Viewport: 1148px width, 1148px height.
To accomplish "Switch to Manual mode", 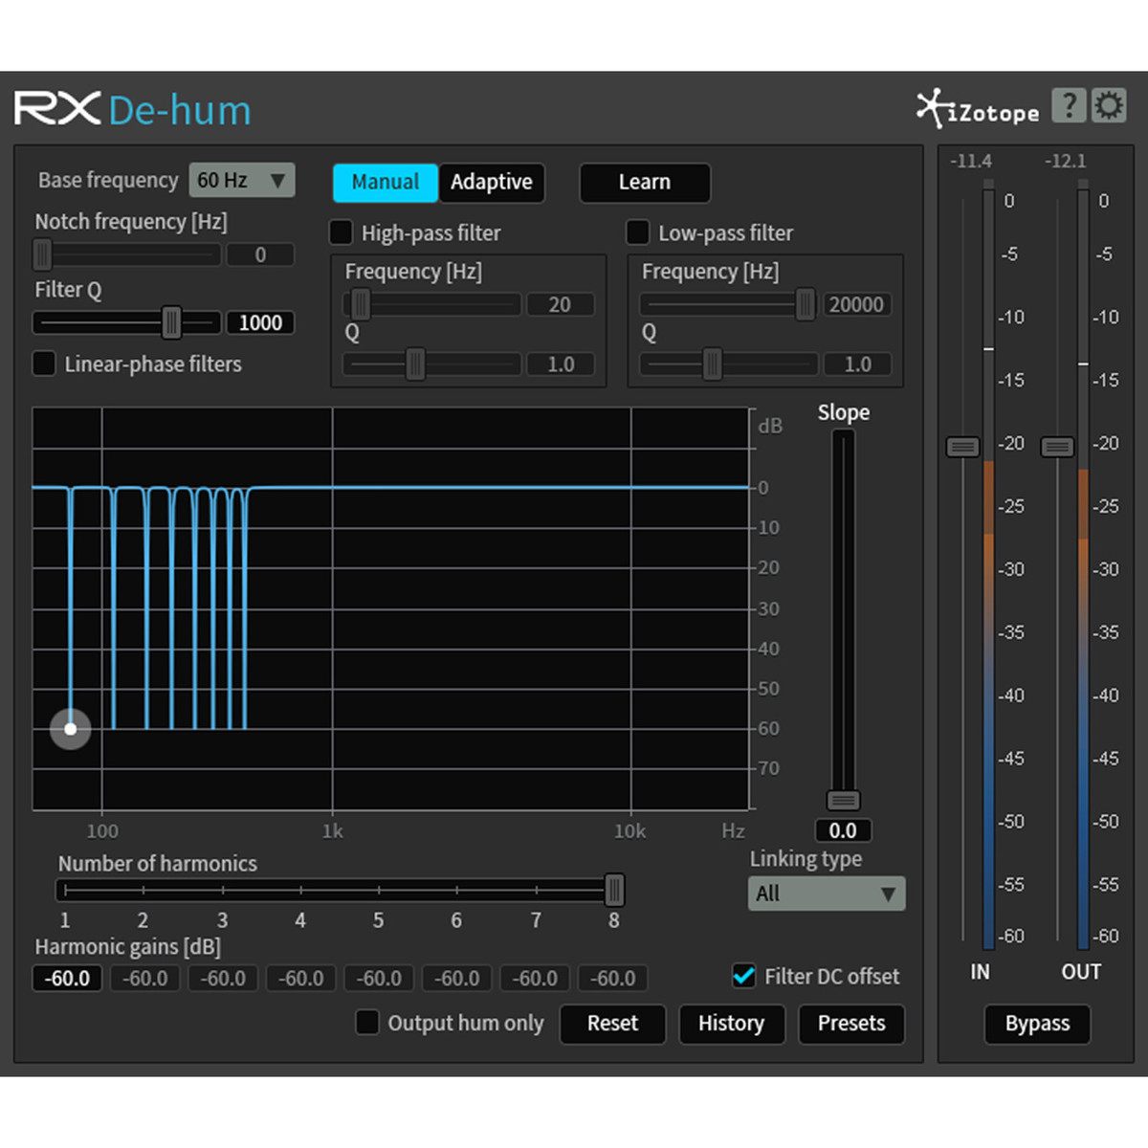I will pyautogui.click(x=386, y=182).
